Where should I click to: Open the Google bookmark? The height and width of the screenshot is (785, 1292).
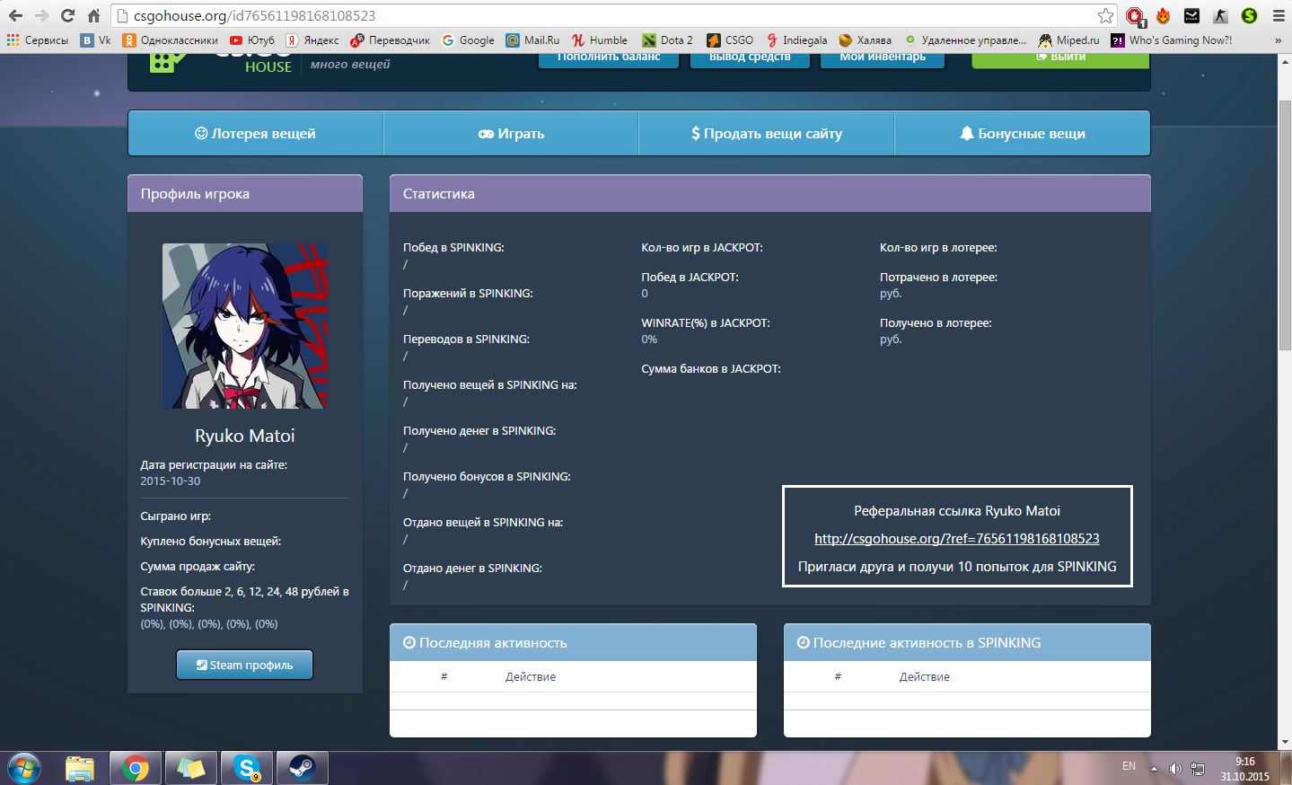click(468, 40)
